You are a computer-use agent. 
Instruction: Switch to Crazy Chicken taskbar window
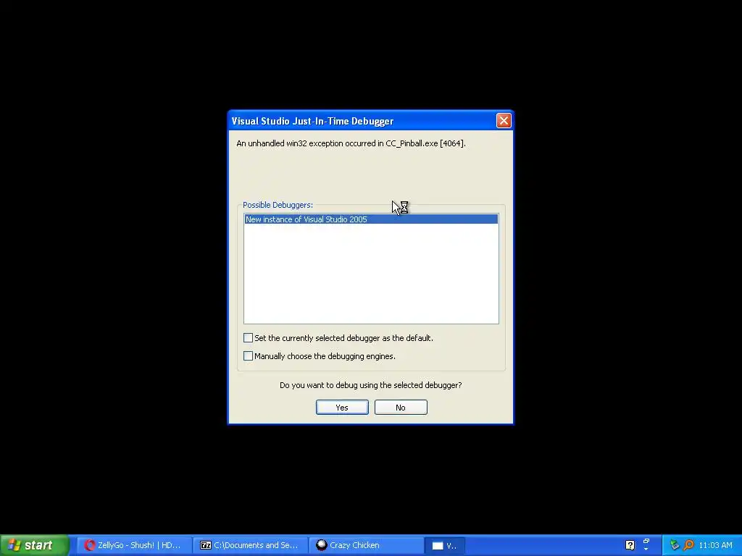366,545
